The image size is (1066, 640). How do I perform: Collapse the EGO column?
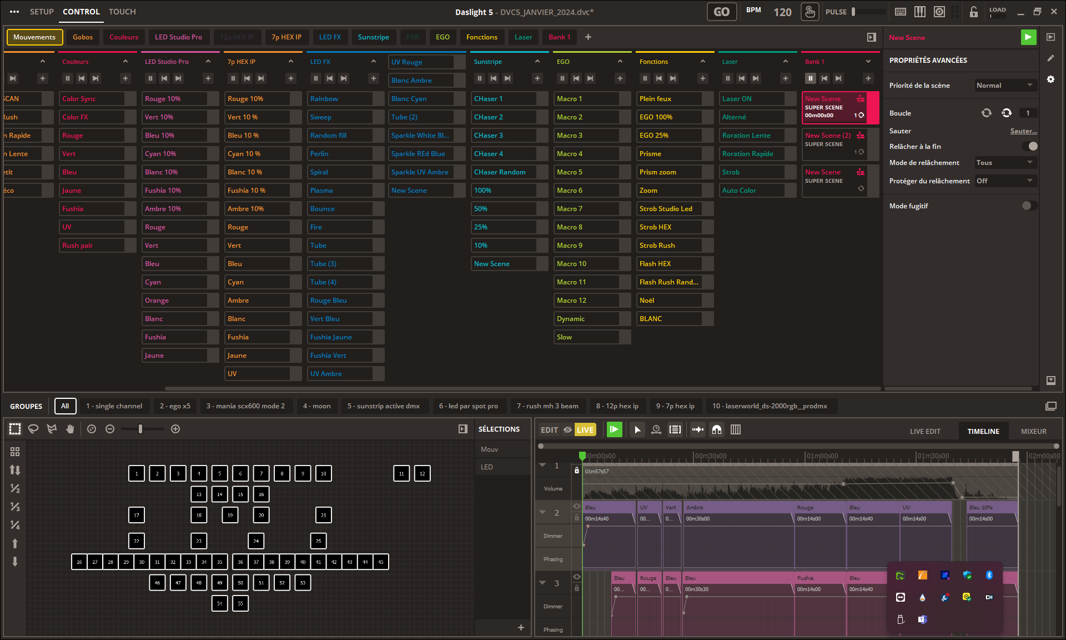[620, 62]
